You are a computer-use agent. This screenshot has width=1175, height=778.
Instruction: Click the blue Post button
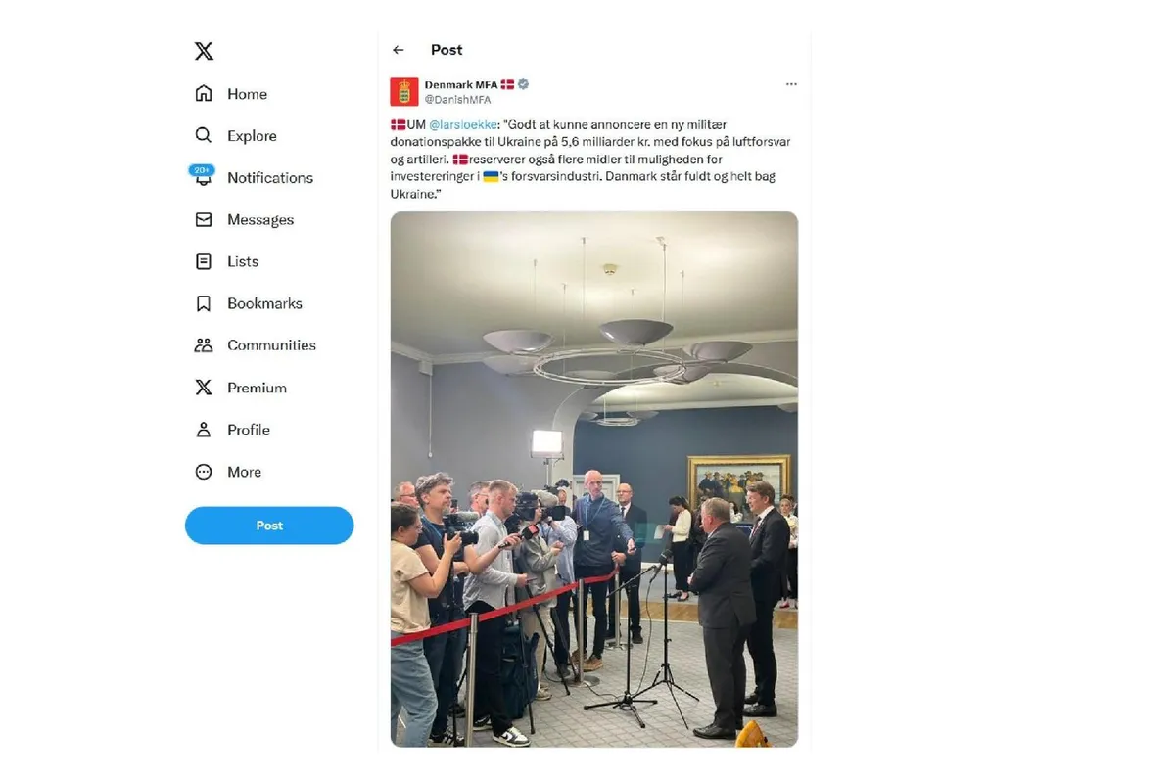[269, 526]
